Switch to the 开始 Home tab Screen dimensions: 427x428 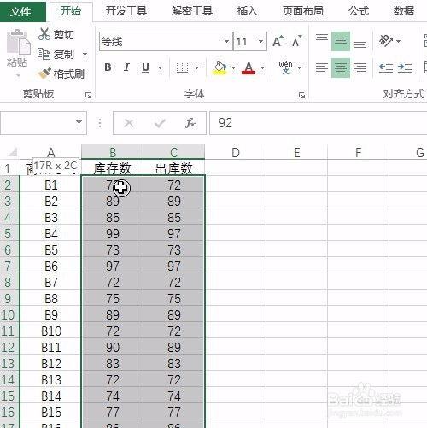click(71, 11)
